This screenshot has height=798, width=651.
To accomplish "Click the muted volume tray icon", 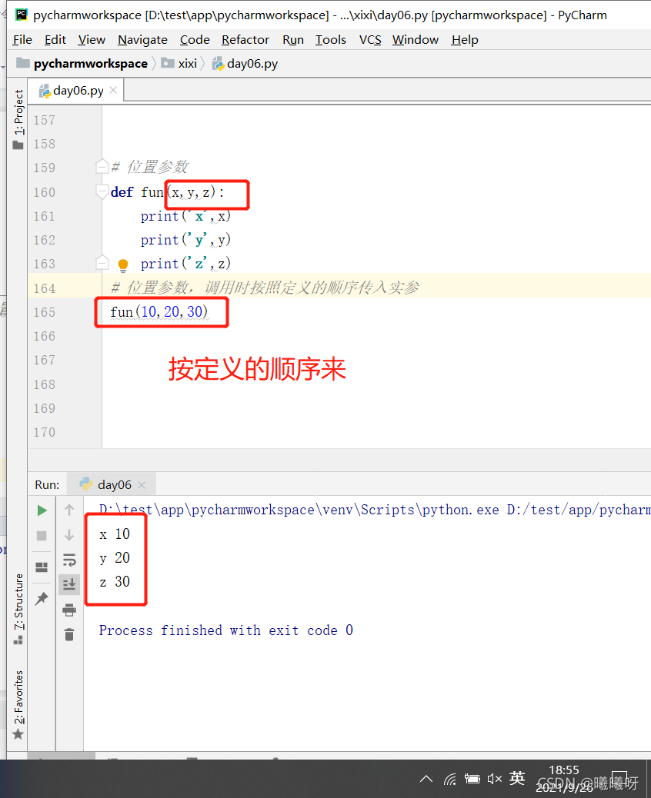I will click(494, 779).
